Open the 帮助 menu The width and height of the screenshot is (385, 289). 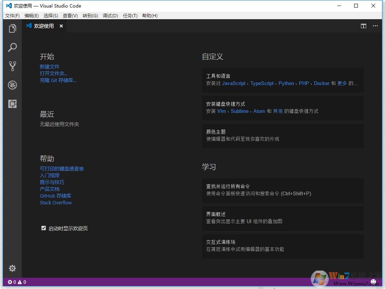pos(150,15)
